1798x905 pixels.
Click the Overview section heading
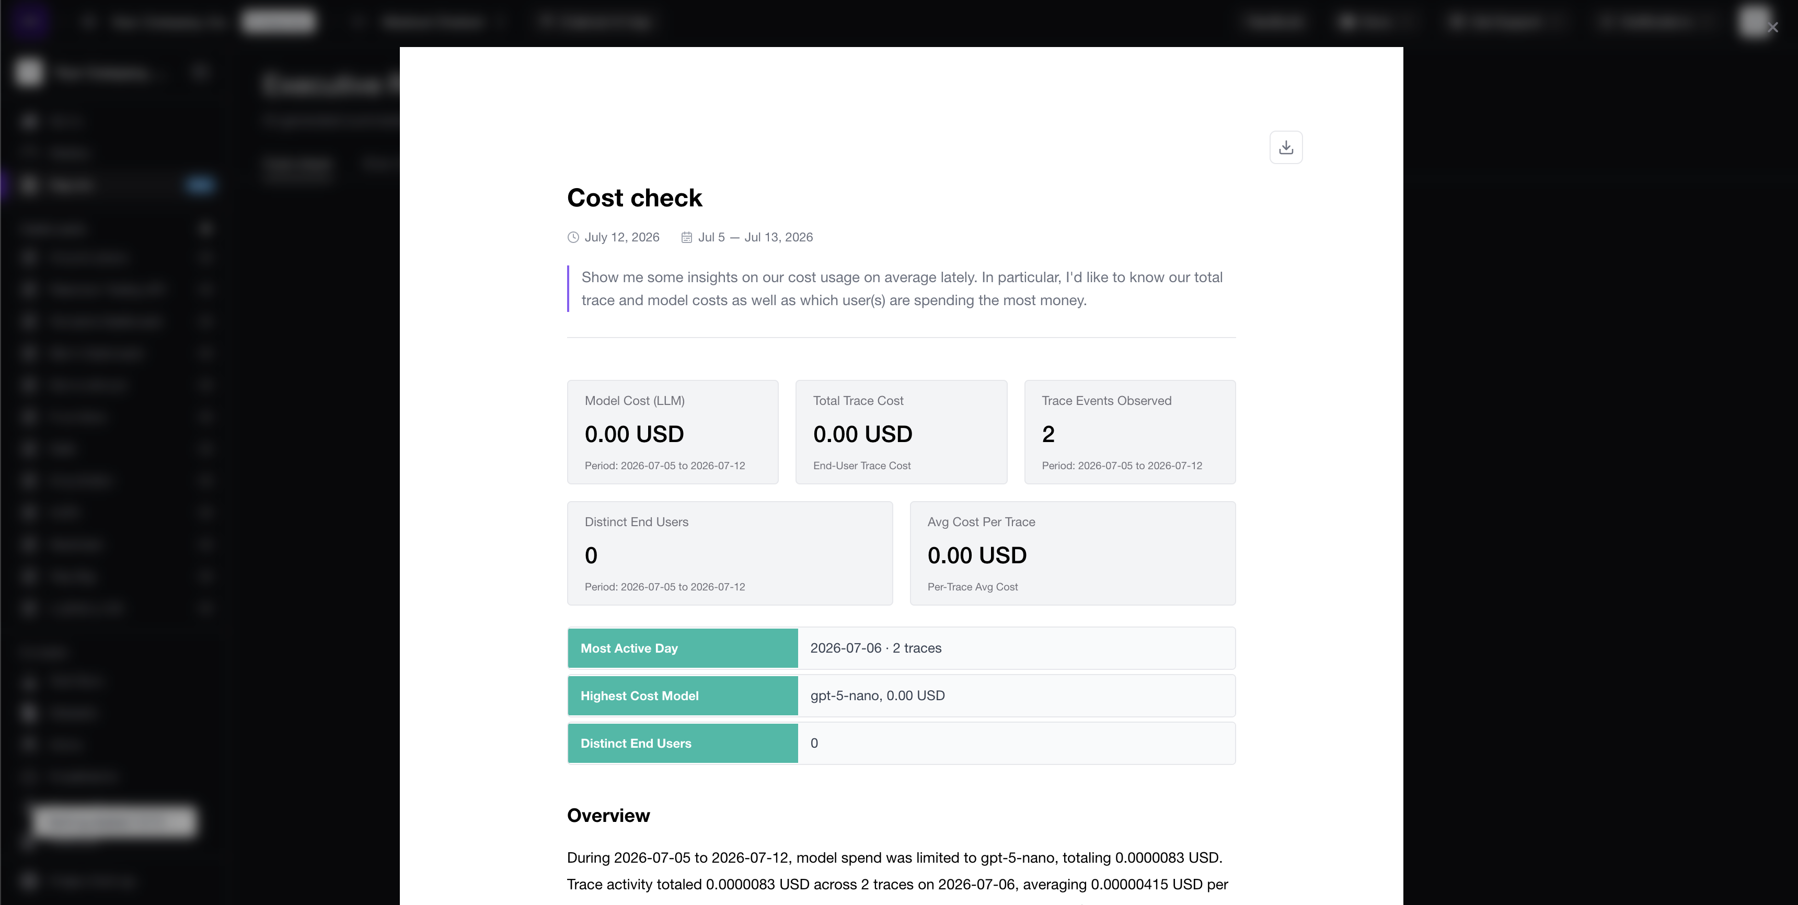coord(608,816)
